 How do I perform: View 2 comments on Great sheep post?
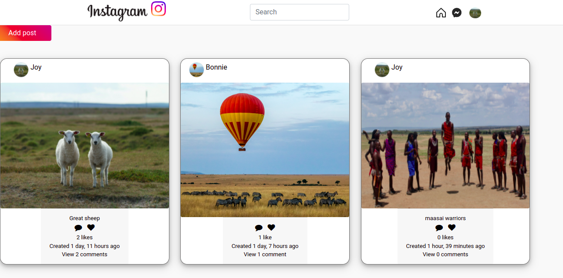(x=84, y=255)
